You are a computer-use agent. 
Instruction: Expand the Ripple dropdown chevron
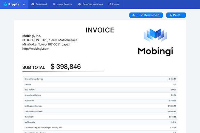[24, 4]
